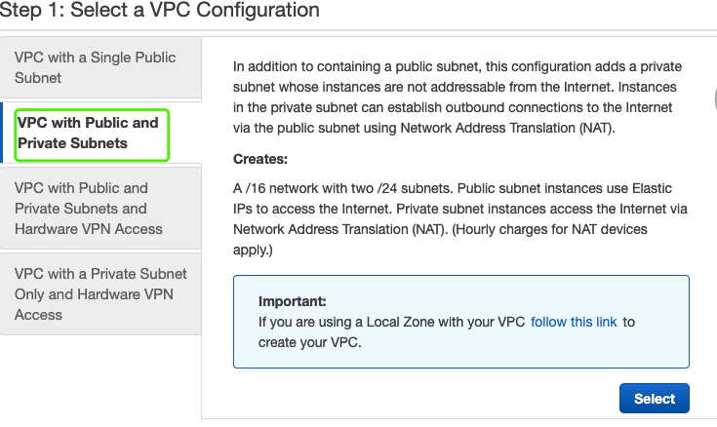717x427 pixels.
Task: Click the 'Important:' heading in the notice box
Action: (x=292, y=301)
